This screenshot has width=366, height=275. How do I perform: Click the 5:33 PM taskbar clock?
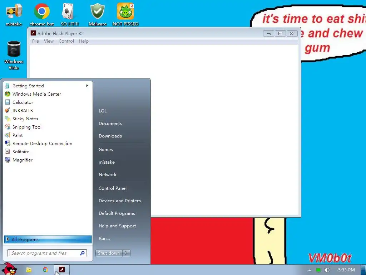pyautogui.click(x=346, y=270)
